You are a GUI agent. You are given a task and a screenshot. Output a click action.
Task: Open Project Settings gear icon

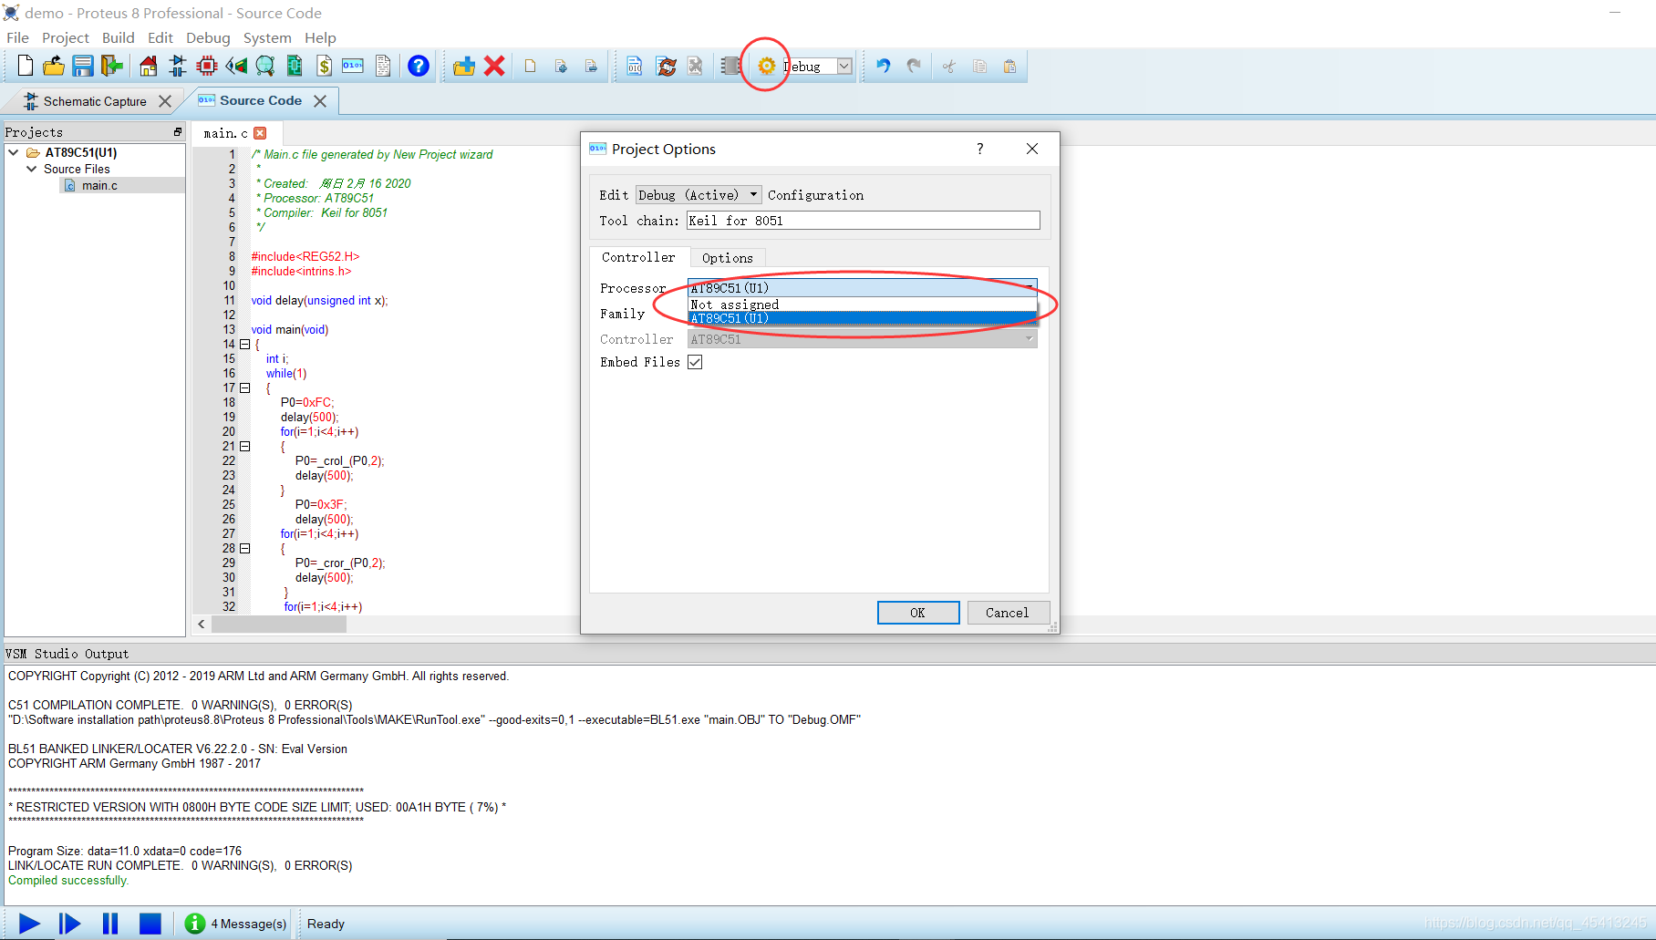pos(766,66)
